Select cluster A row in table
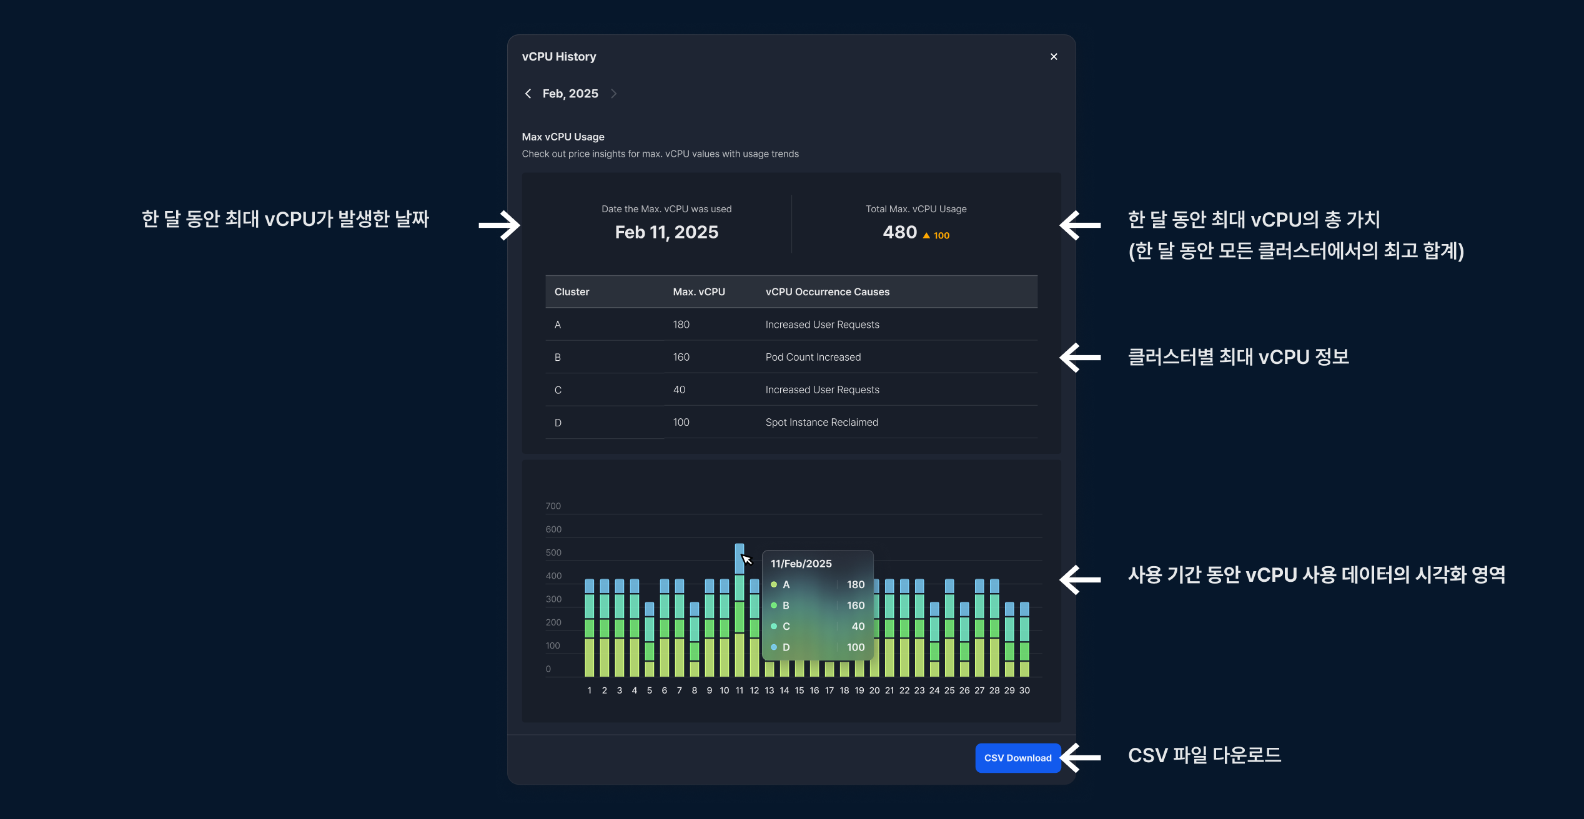Viewport: 1584px width, 819px height. click(791, 325)
